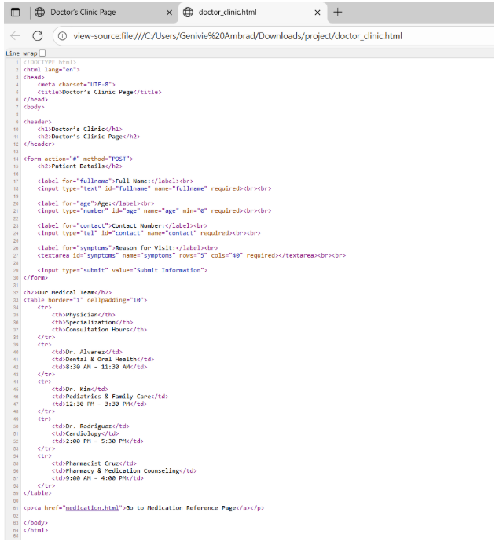Enable the Line wrap checkbox
The image size is (503, 545).
tap(42, 53)
